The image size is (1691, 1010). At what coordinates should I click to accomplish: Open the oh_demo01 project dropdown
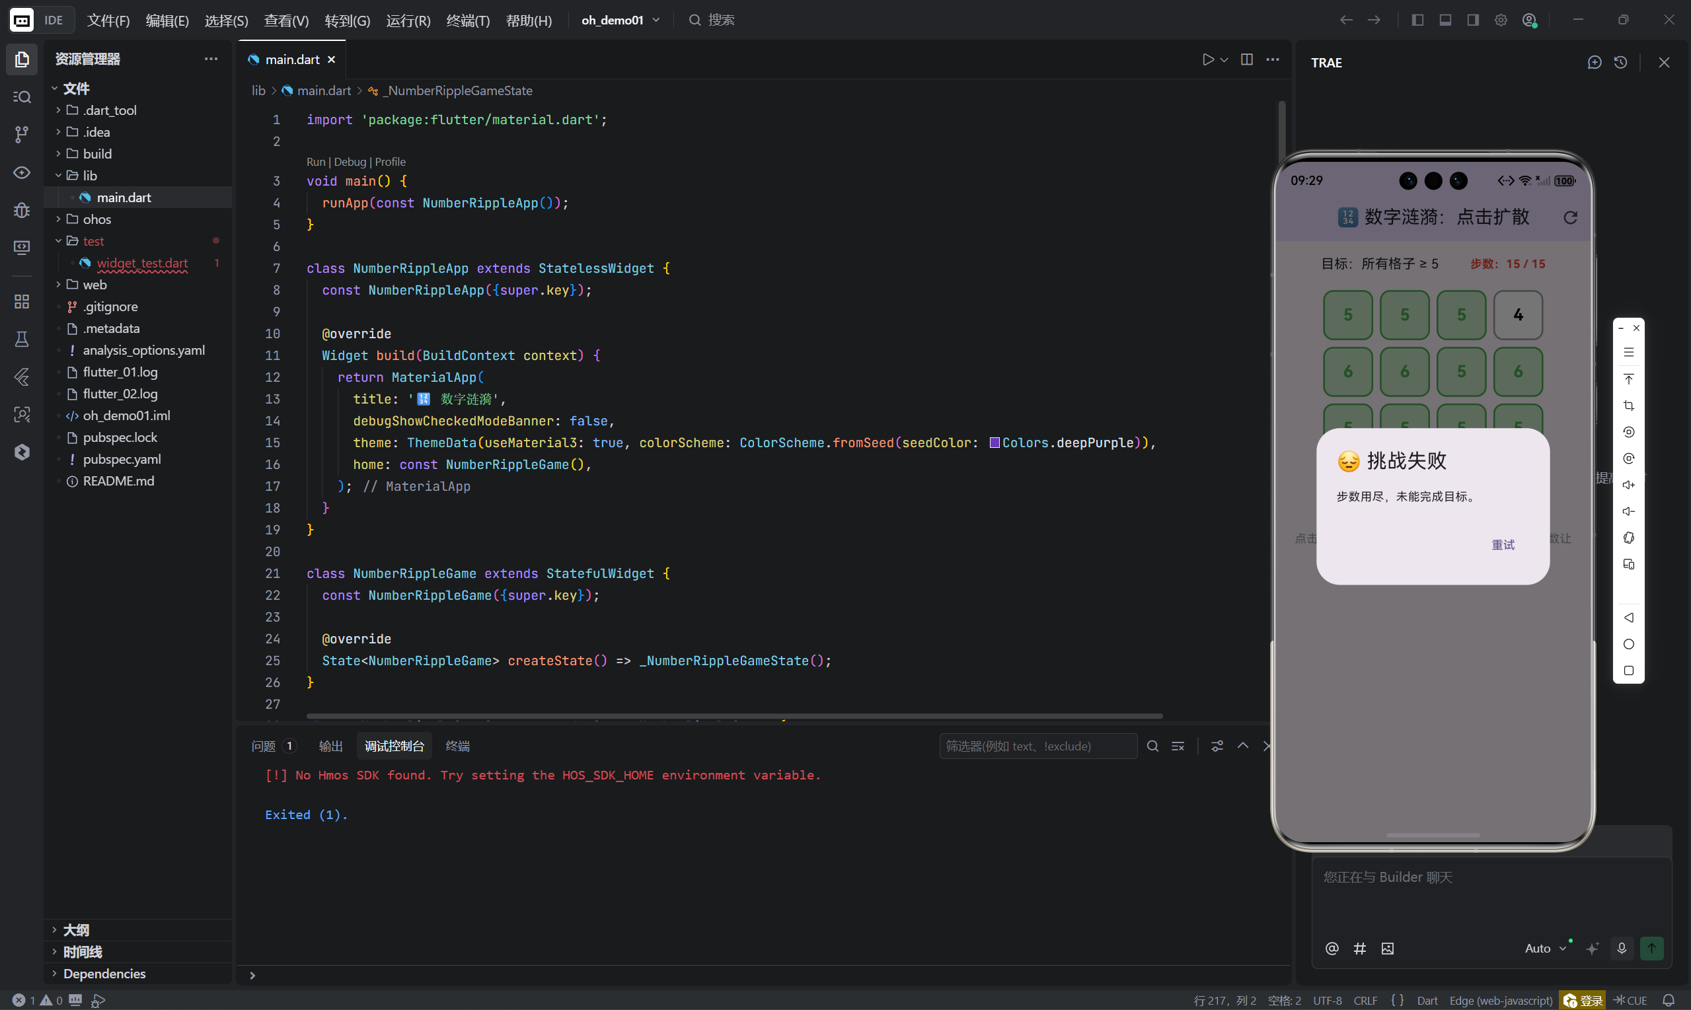point(620,20)
